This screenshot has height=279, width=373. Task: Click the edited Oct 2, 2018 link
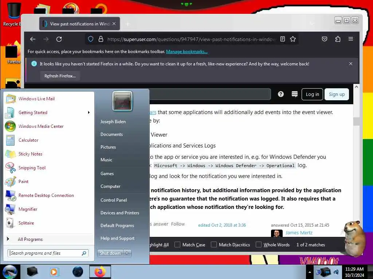(x=222, y=225)
